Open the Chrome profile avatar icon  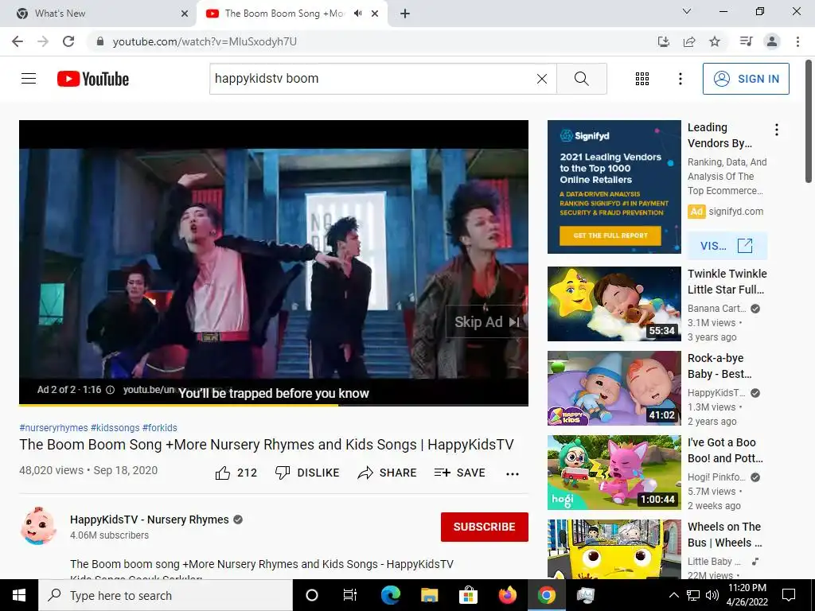(x=772, y=41)
